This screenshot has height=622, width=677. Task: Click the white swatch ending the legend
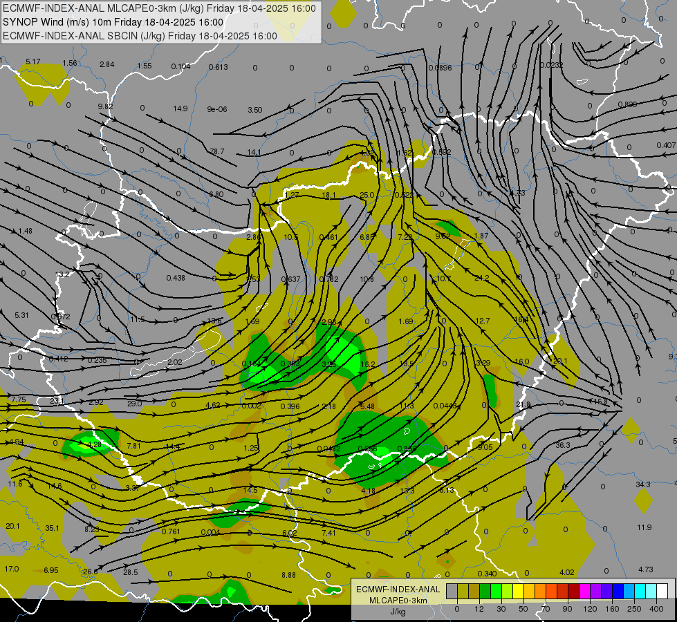click(662, 591)
